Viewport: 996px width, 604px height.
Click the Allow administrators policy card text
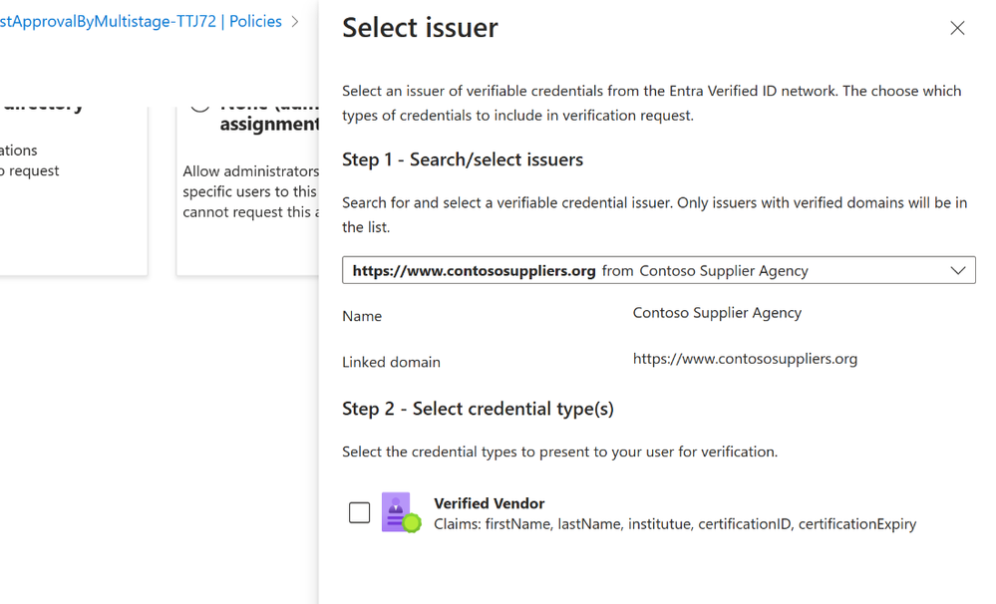(250, 191)
